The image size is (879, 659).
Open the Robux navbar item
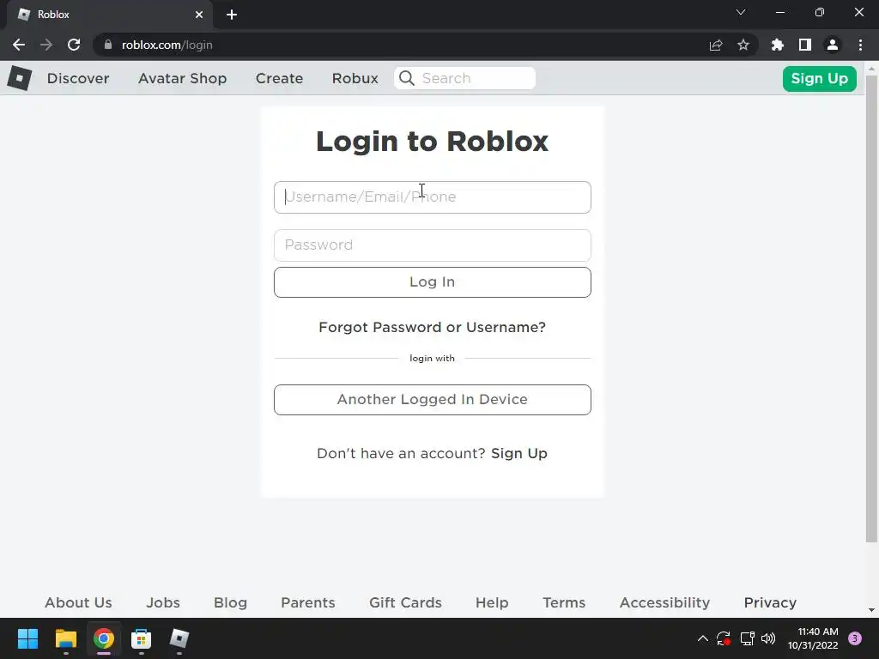tap(355, 78)
